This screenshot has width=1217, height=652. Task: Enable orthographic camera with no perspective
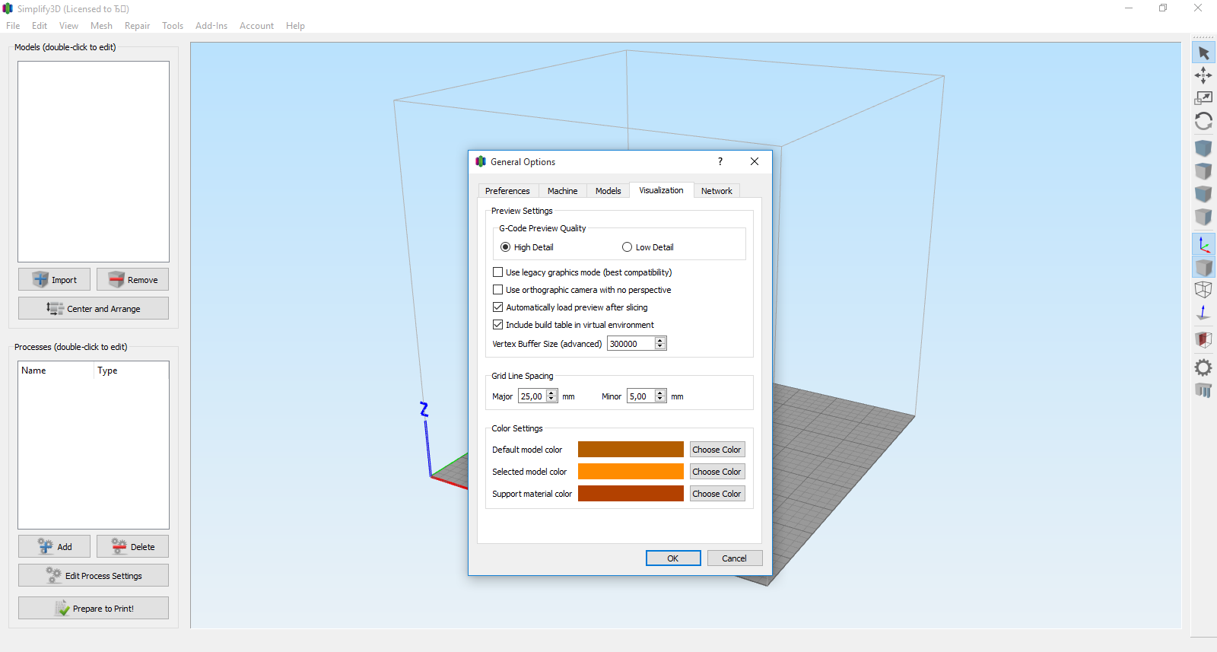[582, 290]
